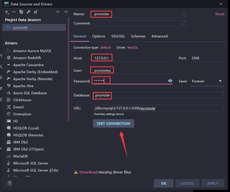Click the Test Connection button

pos(114,123)
